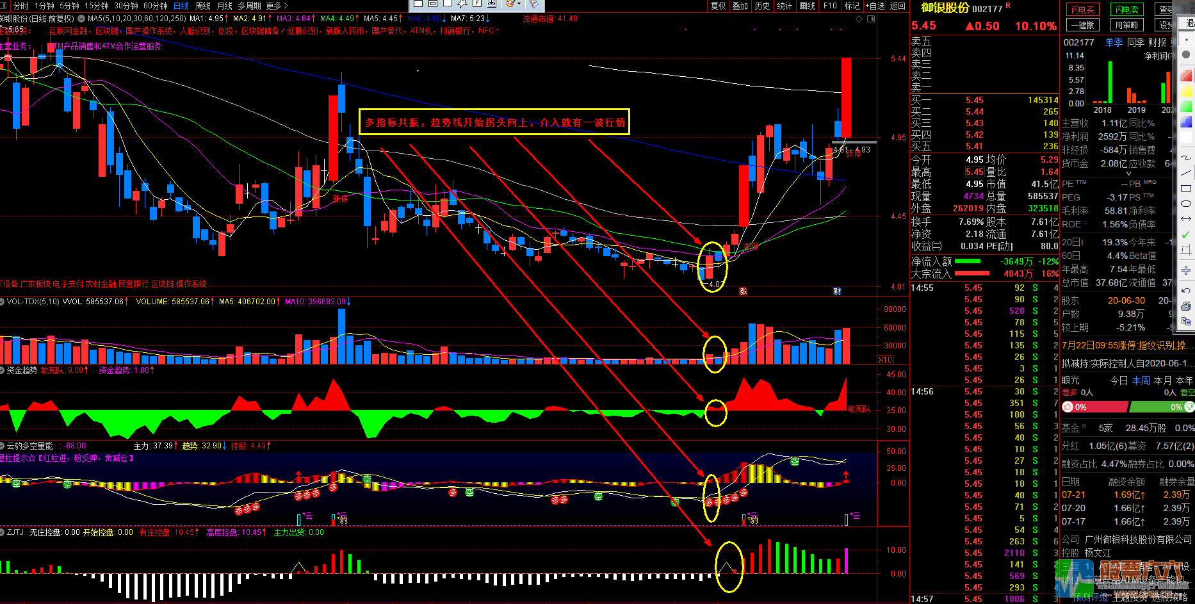
Task: Click 标记 mark button
Action: 852,6
